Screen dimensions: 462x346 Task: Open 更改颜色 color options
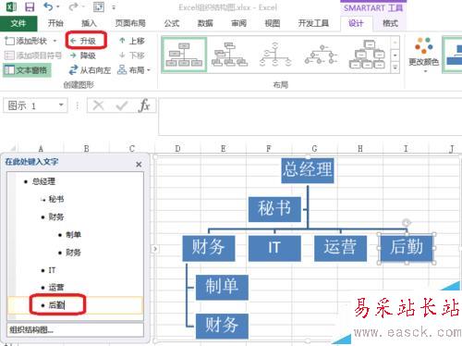pos(423,55)
